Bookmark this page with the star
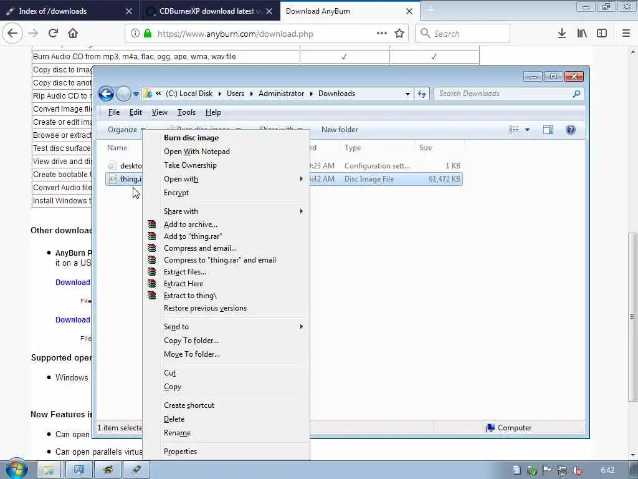This screenshot has height=479, width=638. [399, 34]
